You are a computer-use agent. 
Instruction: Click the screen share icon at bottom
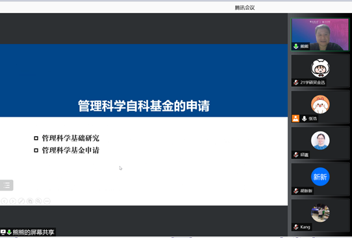click(x=3, y=232)
